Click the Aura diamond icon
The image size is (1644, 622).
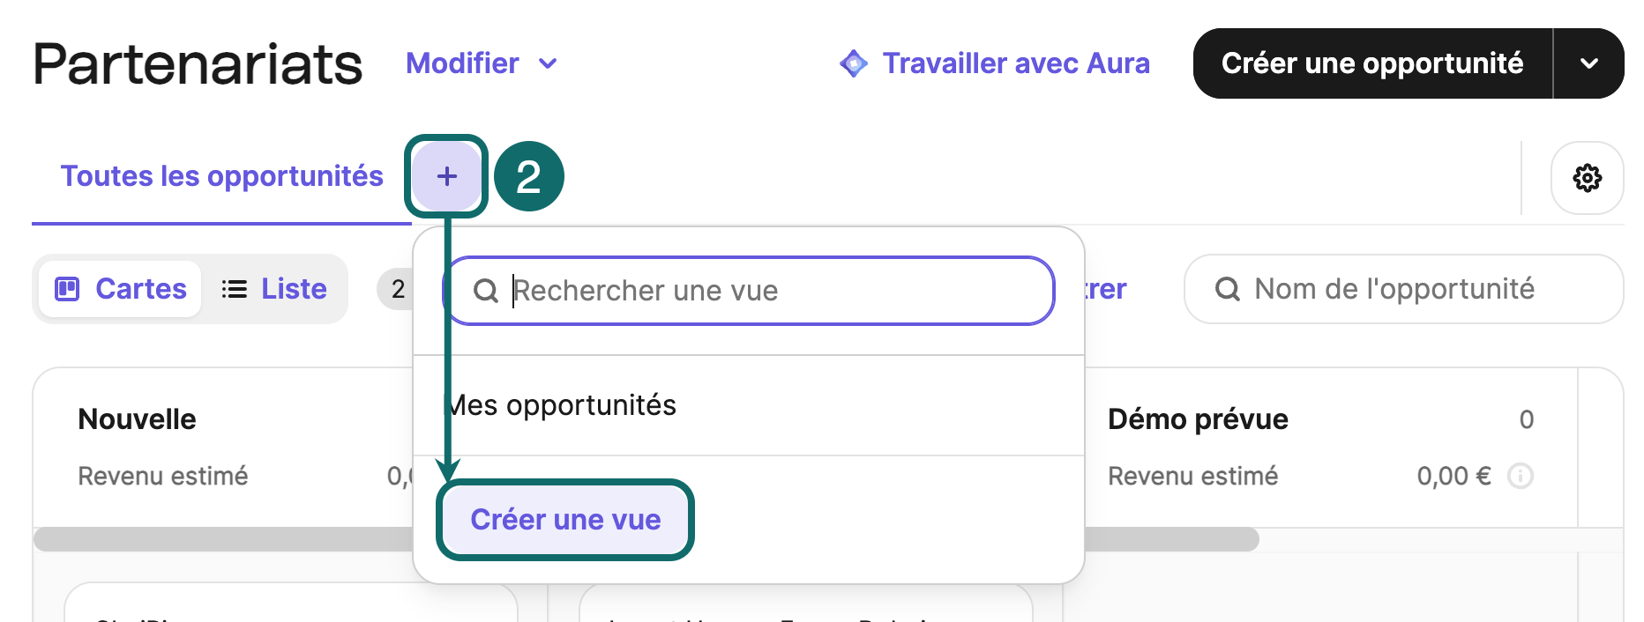click(x=854, y=63)
